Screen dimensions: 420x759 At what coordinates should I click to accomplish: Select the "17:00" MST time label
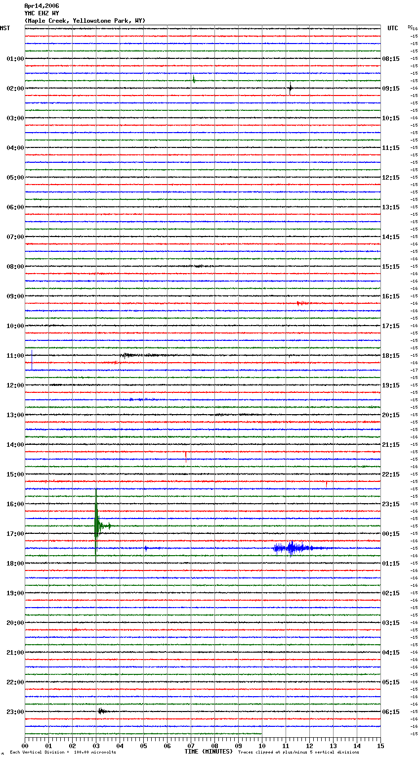tap(15, 534)
